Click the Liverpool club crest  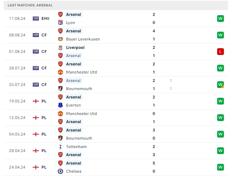60,48
